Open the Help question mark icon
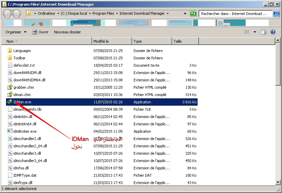 [x=273, y=32]
